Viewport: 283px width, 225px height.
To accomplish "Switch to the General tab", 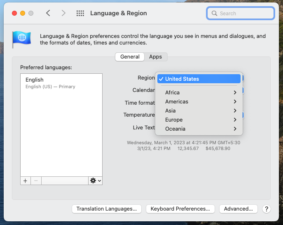I will tap(130, 57).
